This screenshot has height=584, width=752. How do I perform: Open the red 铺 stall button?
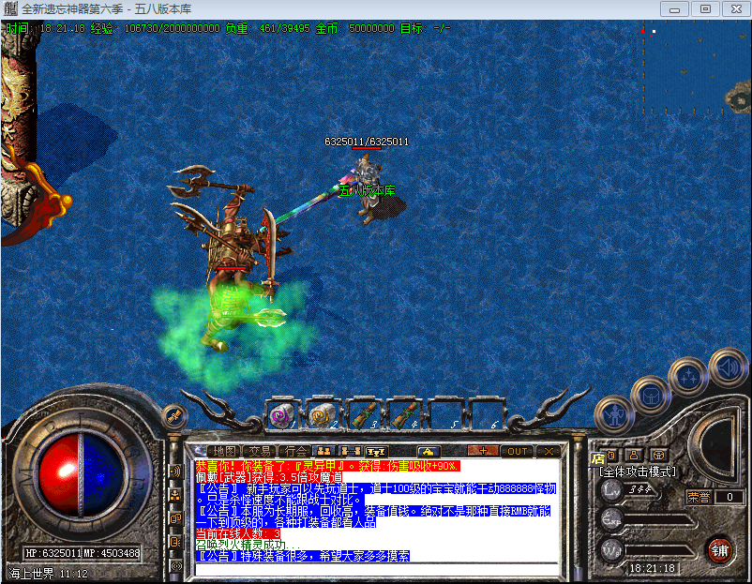coord(719,550)
